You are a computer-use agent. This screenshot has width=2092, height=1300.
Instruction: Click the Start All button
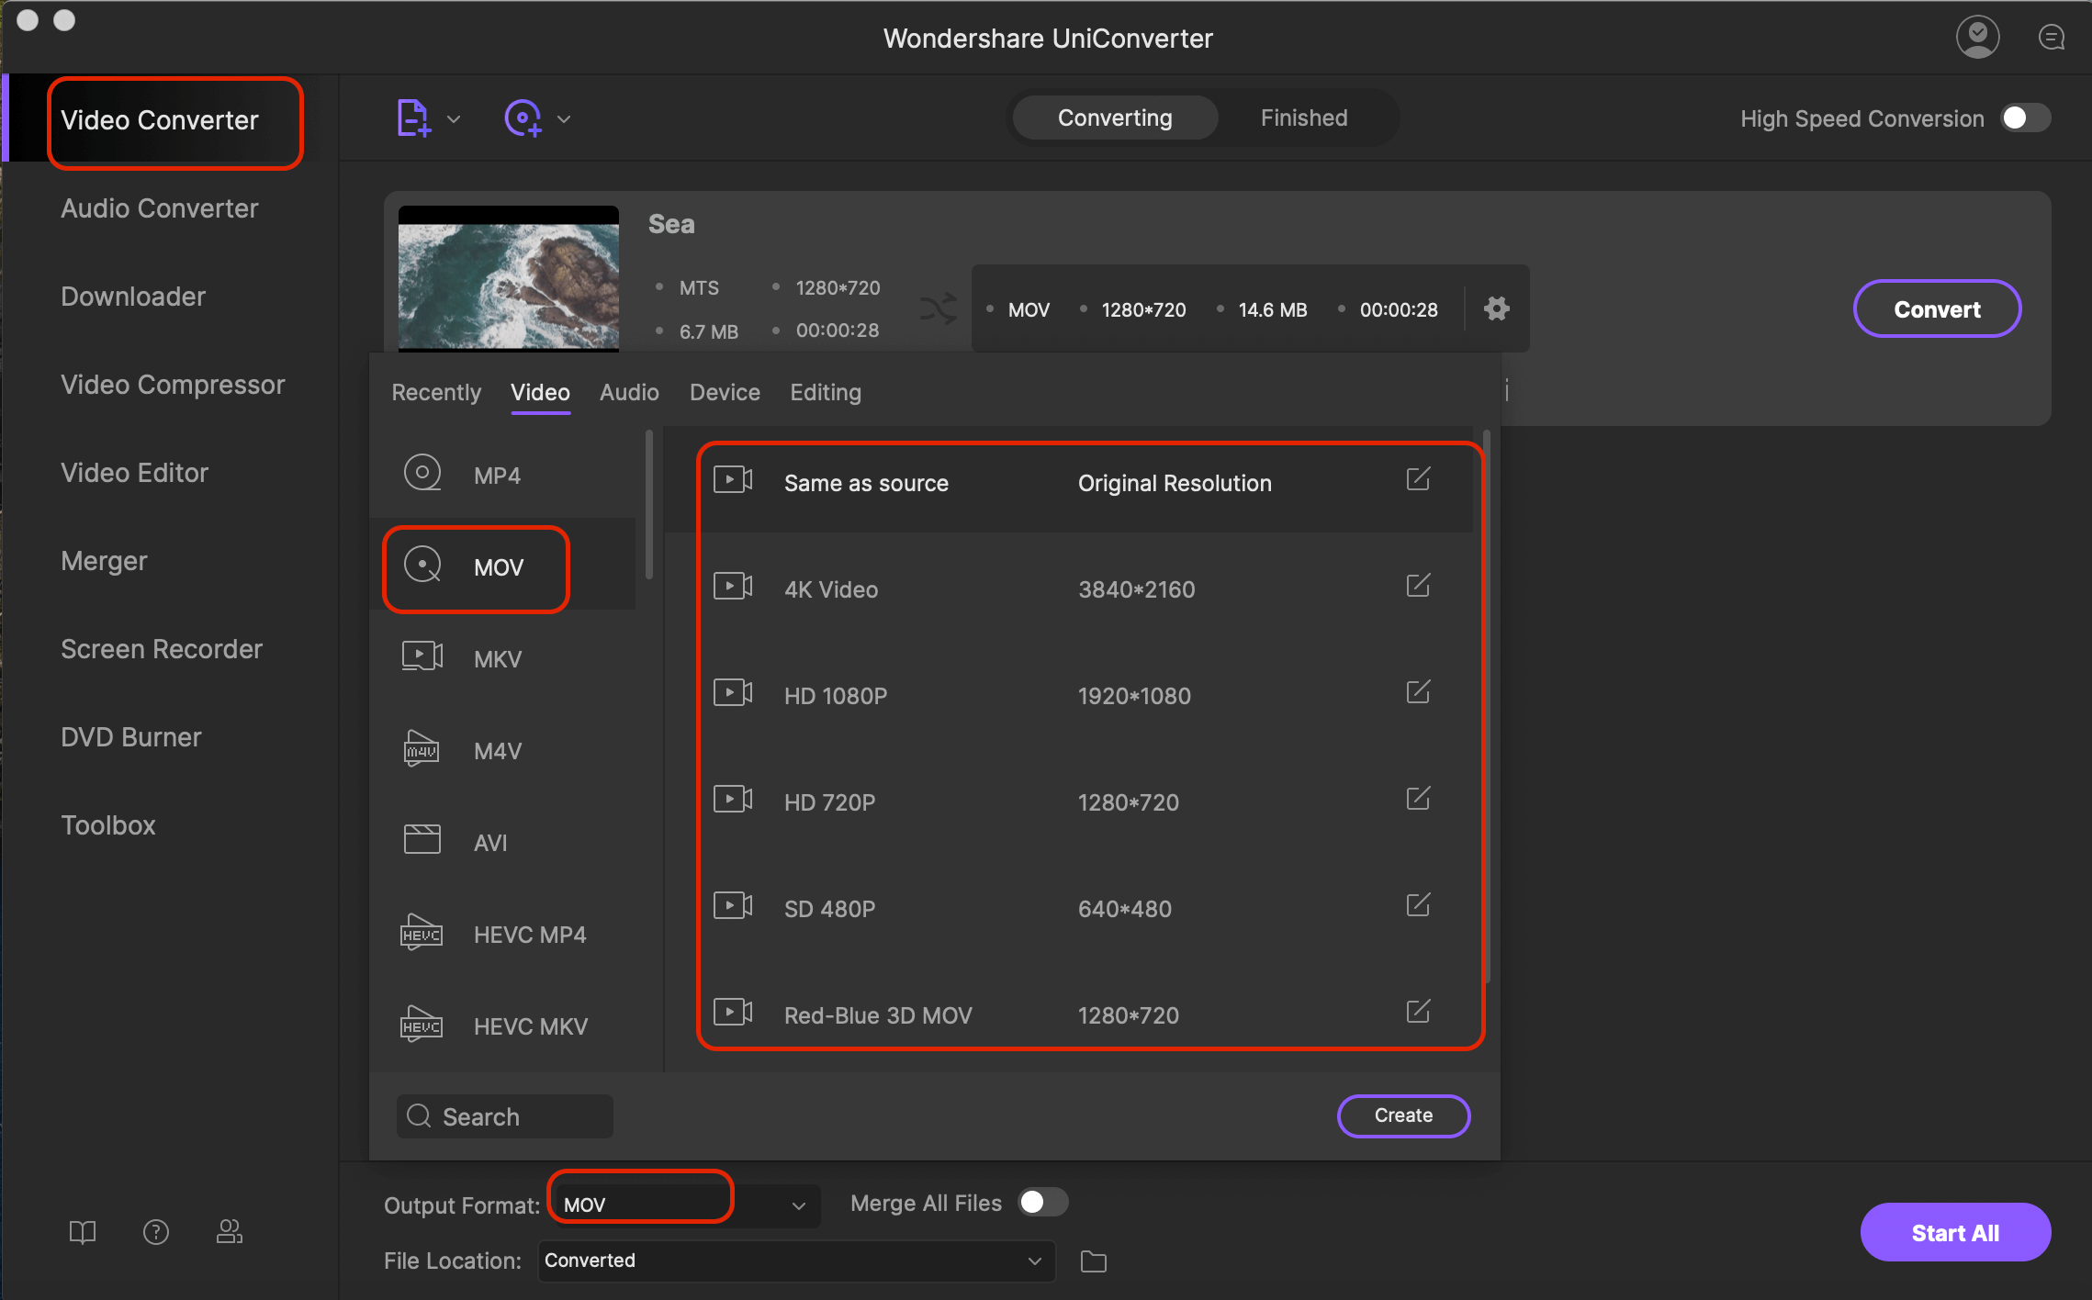coord(1956,1233)
